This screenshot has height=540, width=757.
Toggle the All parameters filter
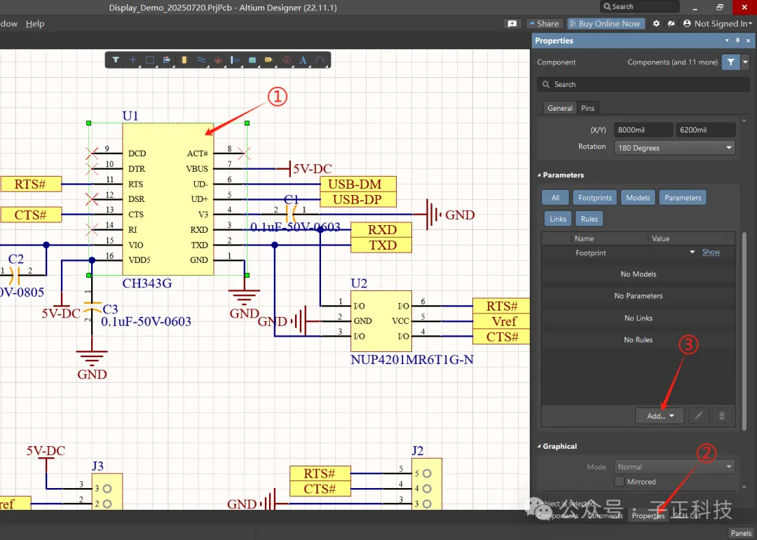point(555,198)
